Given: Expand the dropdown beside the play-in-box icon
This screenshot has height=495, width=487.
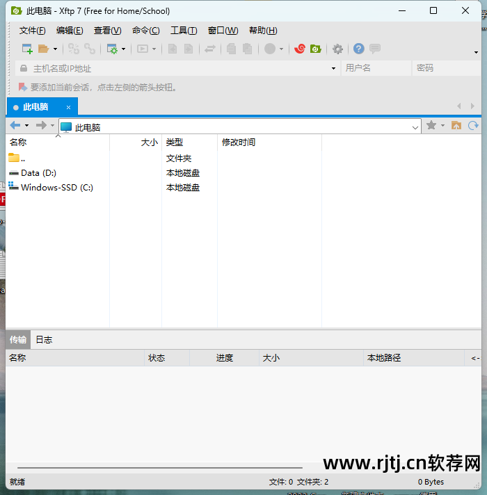Looking at the screenshot, I should pos(154,49).
